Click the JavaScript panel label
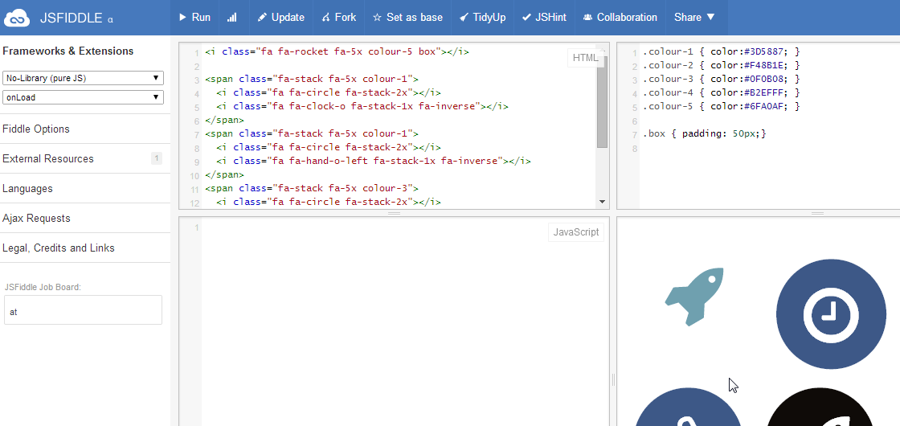The height and width of the screenshot is (426, 900). coord(575,232)
